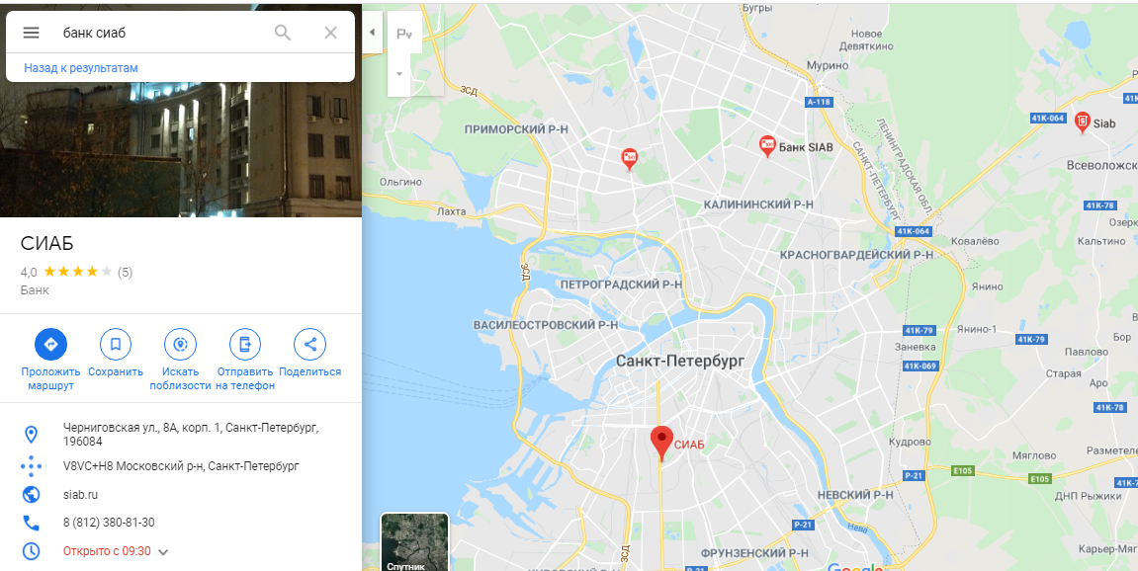Viewport: 1138px width, 571px height.
Task: Select the Банк SIAB marker on map
Action: [x=767, y=146]
